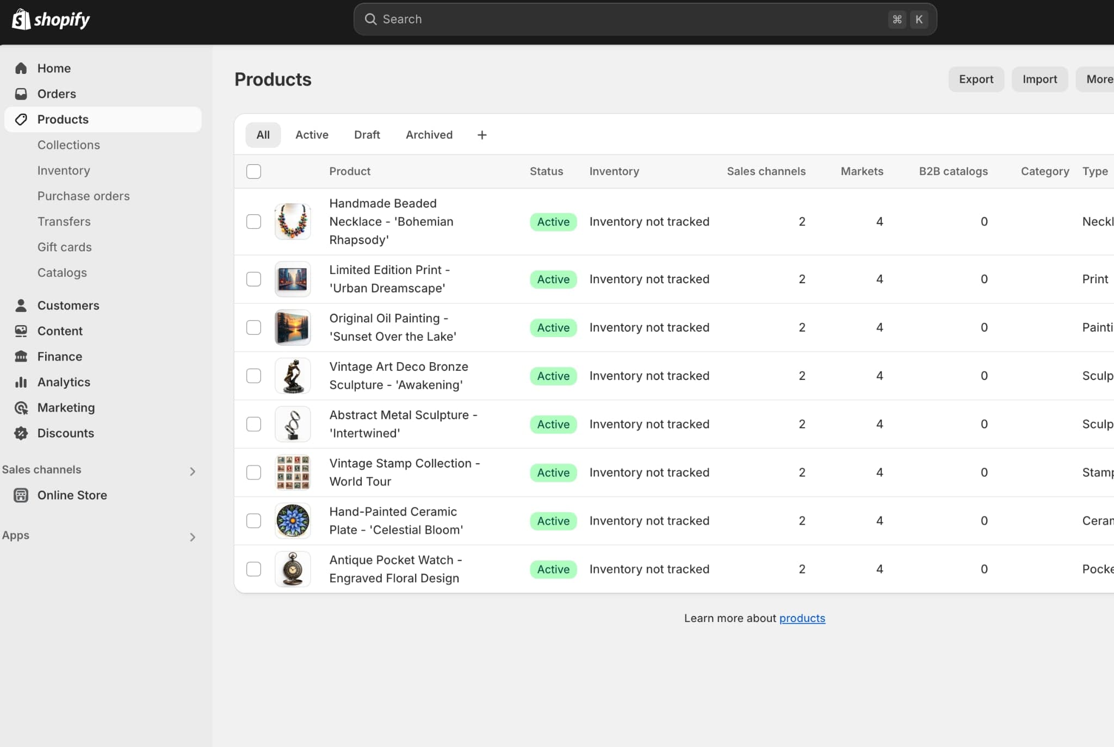Open Orders from the sidebar
Screen dimensions: 1114x747
pos(56,94)
